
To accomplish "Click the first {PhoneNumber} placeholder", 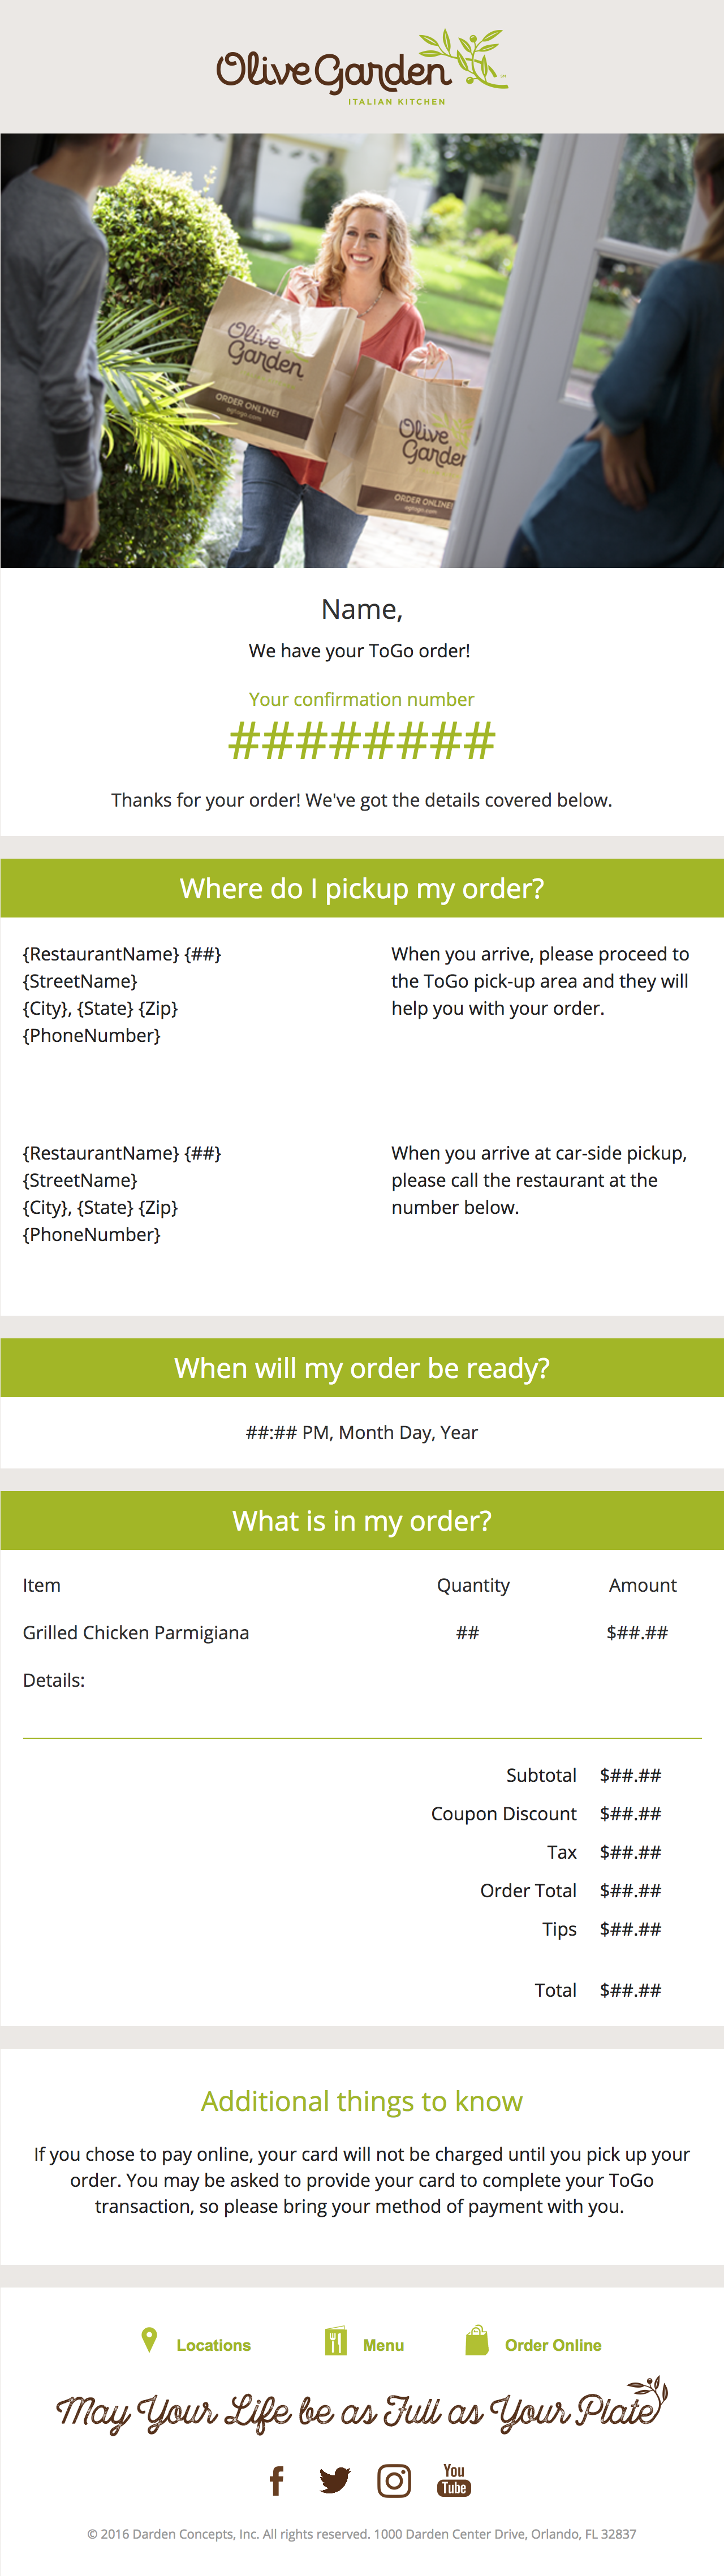I will click(92, 1035).
